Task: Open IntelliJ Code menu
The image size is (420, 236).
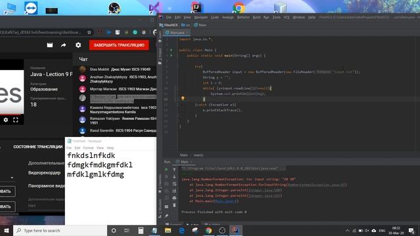Action: (215, 18)
